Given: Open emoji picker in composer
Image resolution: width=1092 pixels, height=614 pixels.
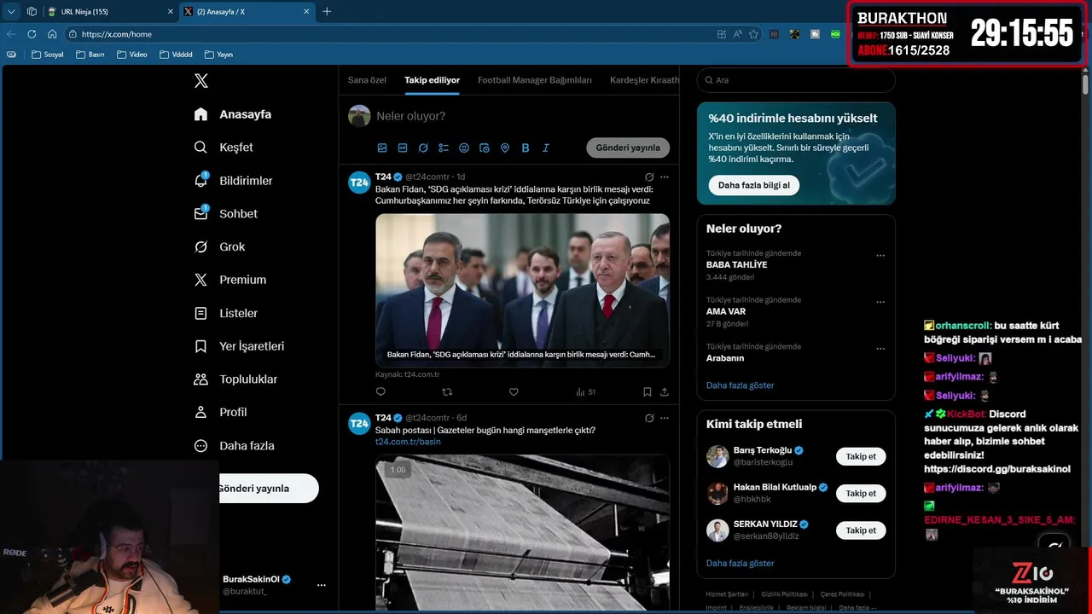Looking at the screenshot, I should pos(464,148).
